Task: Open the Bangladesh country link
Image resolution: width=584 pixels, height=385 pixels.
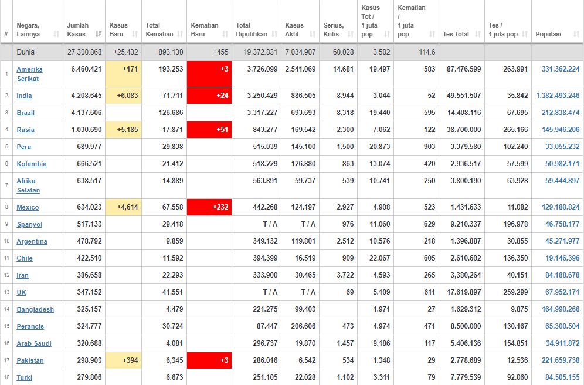Action: [x=35, y=309]
